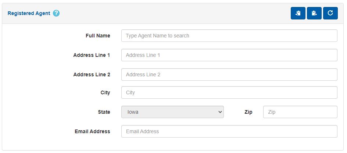The width and height of the screenshot is (347, 153).
Task: Click the chevron arrow of State selector
Action: [220, 112]
